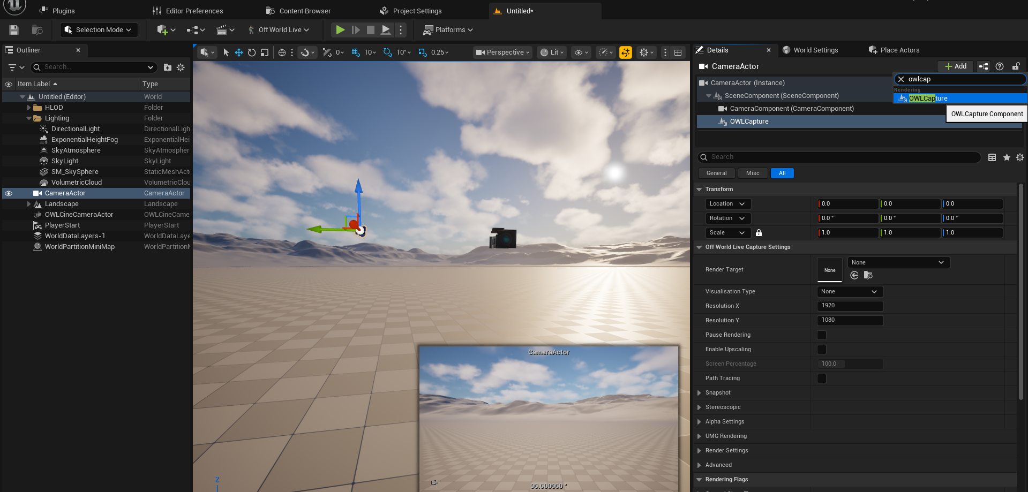Toggle world coordinate space globe icon
Screen dimensions: 1028x492
click(282, 52)
